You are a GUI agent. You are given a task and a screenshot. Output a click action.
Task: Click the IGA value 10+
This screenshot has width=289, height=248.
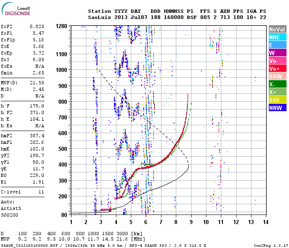(x=251, y=17)
